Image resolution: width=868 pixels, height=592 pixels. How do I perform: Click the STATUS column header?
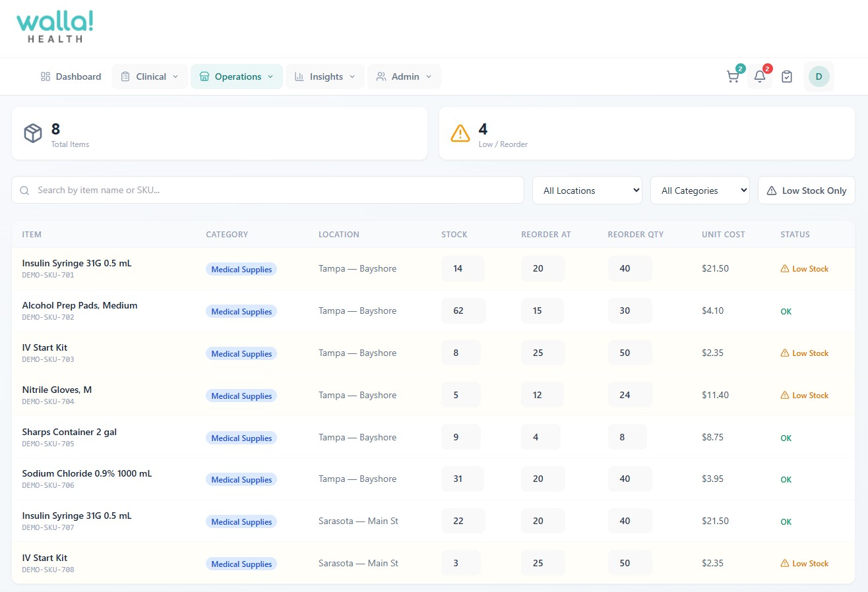click(795, 235)
